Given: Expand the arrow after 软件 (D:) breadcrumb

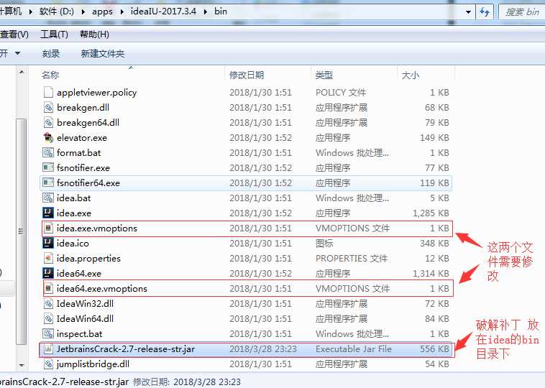Looking at the screenshot, I should 83,11.
